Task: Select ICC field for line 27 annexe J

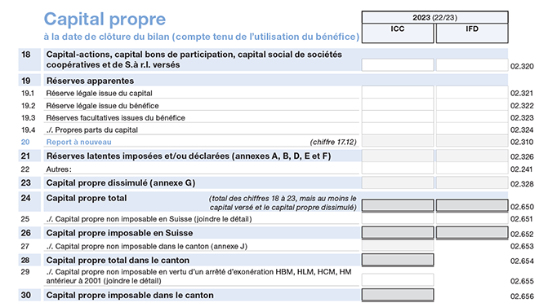Action: click(398, 246)
